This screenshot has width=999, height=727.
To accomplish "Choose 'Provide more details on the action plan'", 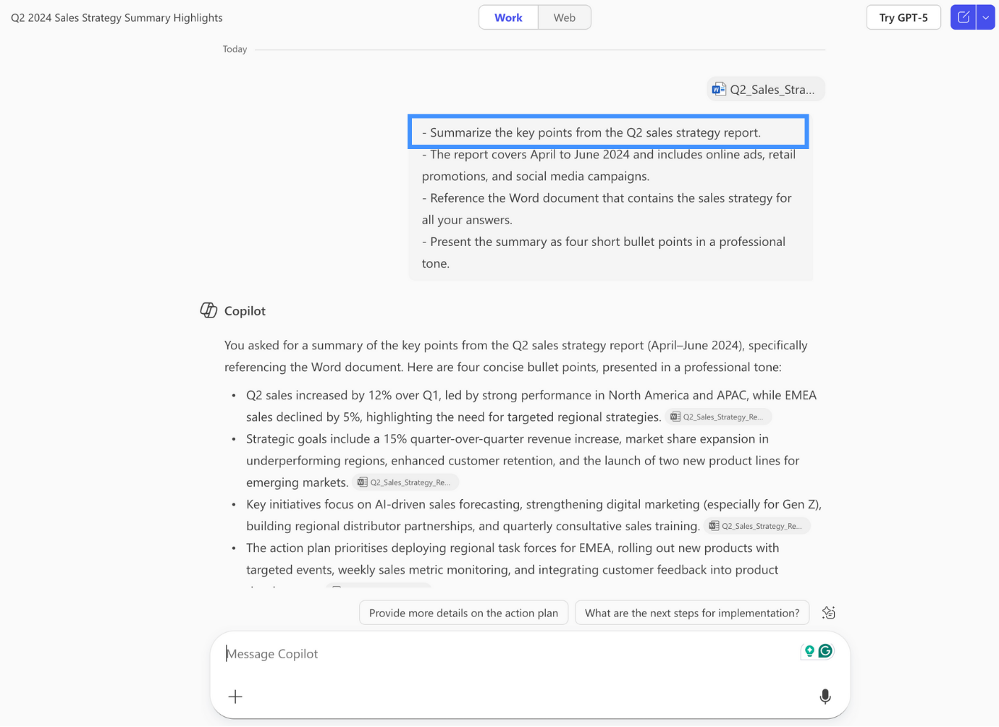I will coord(463,613).
